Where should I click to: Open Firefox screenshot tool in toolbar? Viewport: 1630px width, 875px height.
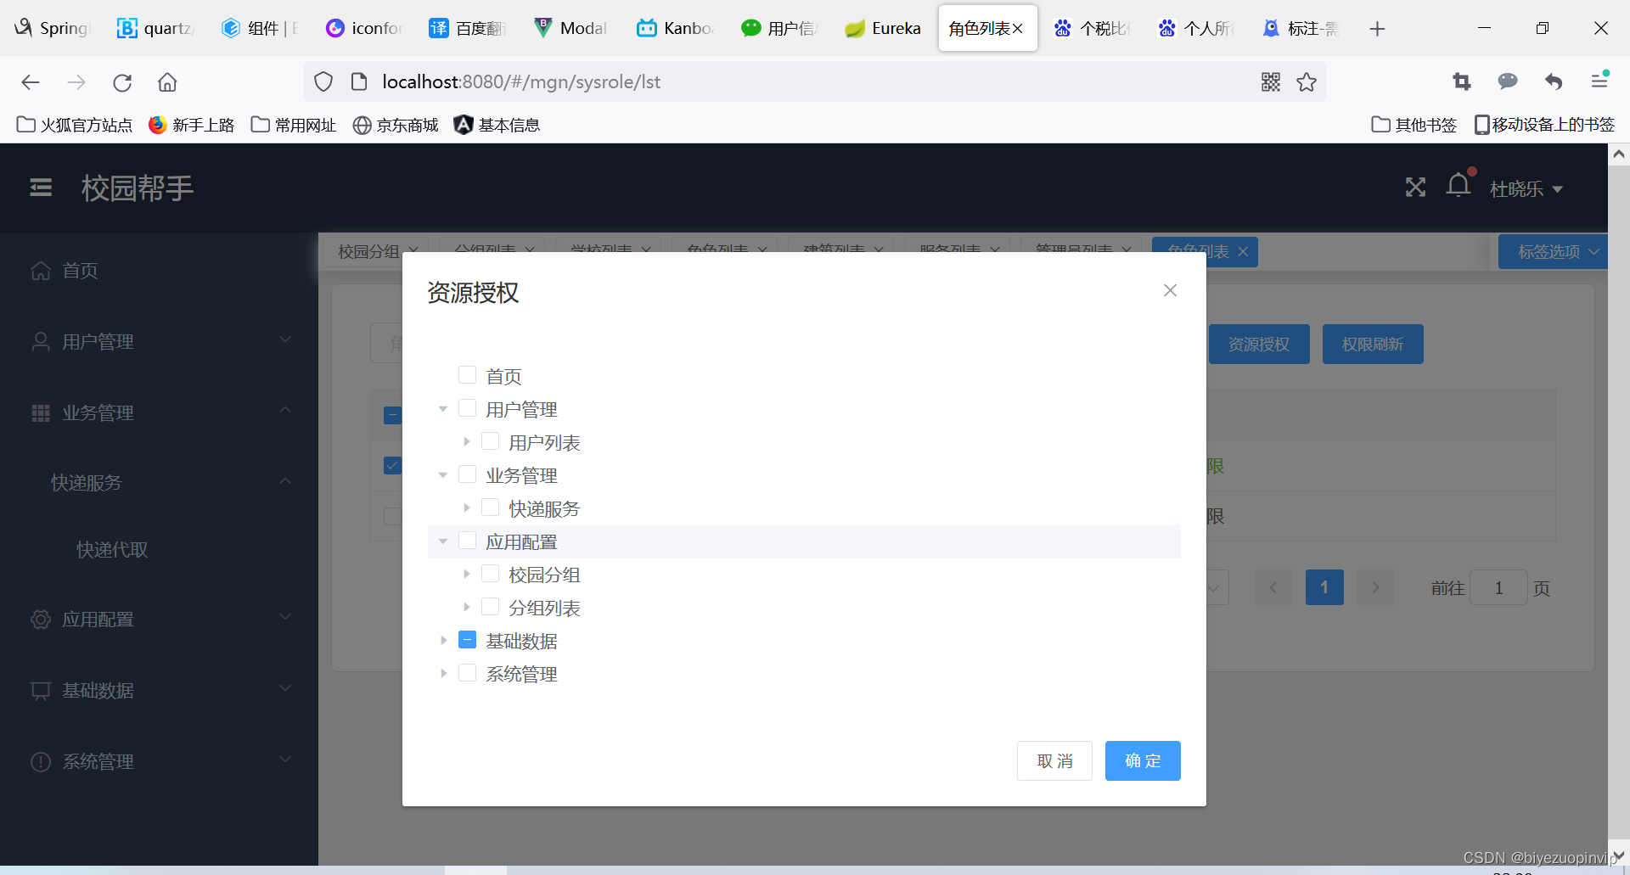point(1462,81)
